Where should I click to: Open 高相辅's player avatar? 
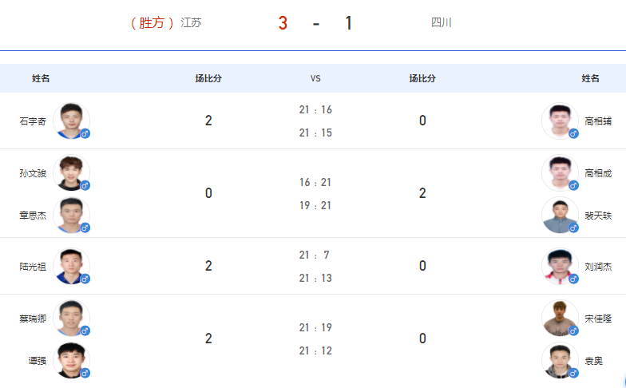pos(560,121)
